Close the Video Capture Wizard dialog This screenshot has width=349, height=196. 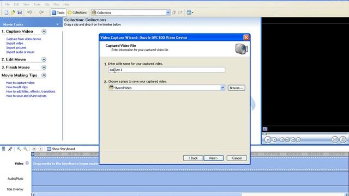pos(246,38)
